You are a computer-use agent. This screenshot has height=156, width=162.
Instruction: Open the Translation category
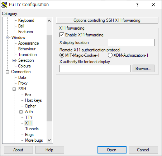click(28, 55)
